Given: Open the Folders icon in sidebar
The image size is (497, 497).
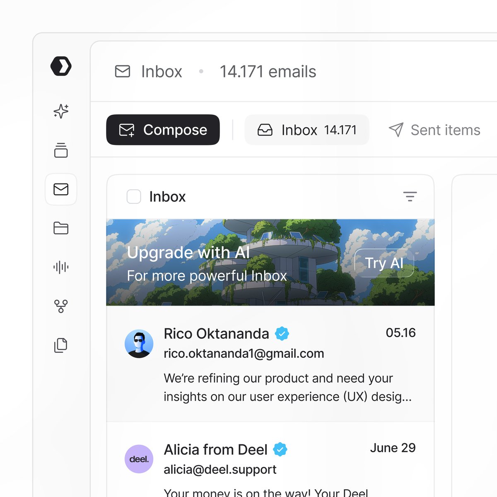Looking at the screenshot, I should (61, 228).
